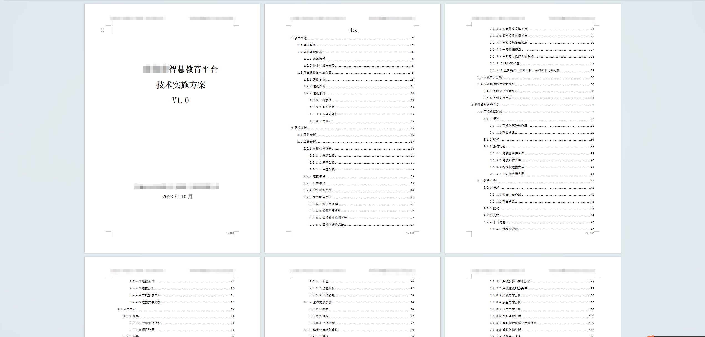
Task: Click '2.2.3 应用中台' TOC entry
Action: (x=358, y=183)
